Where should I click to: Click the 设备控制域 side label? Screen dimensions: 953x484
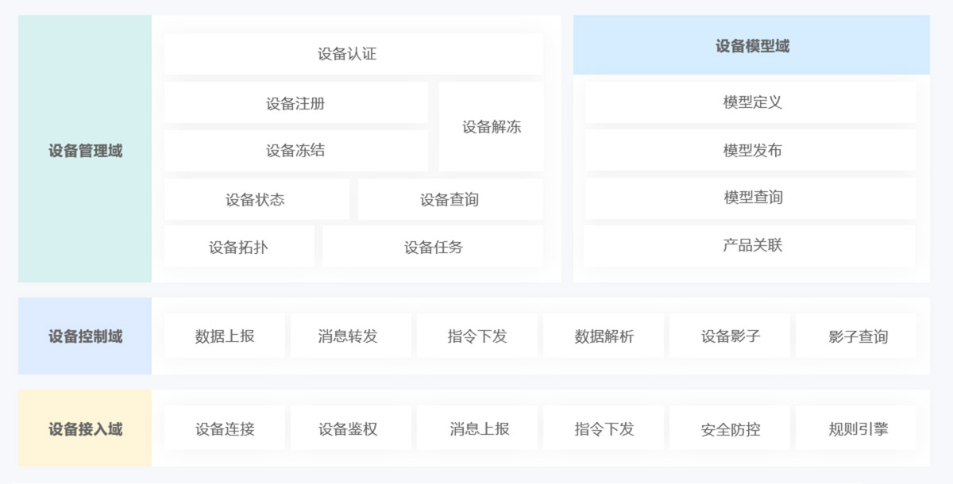point(85,336)
